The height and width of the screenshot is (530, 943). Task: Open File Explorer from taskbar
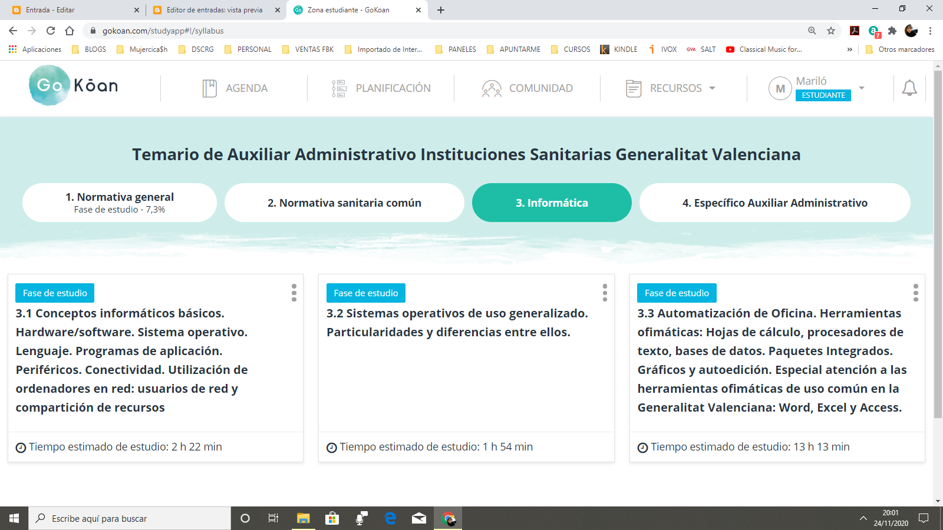[303, 518]
